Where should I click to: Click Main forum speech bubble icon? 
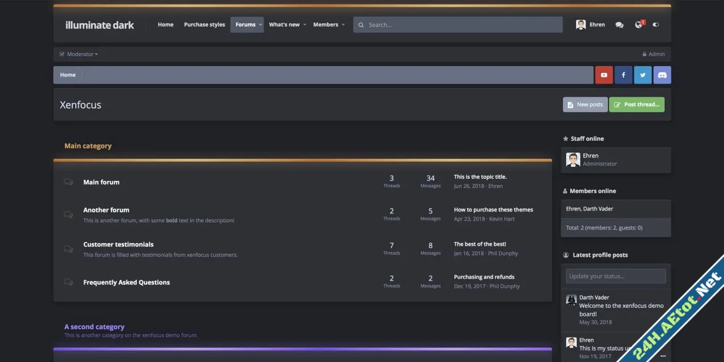pos(68,182)
